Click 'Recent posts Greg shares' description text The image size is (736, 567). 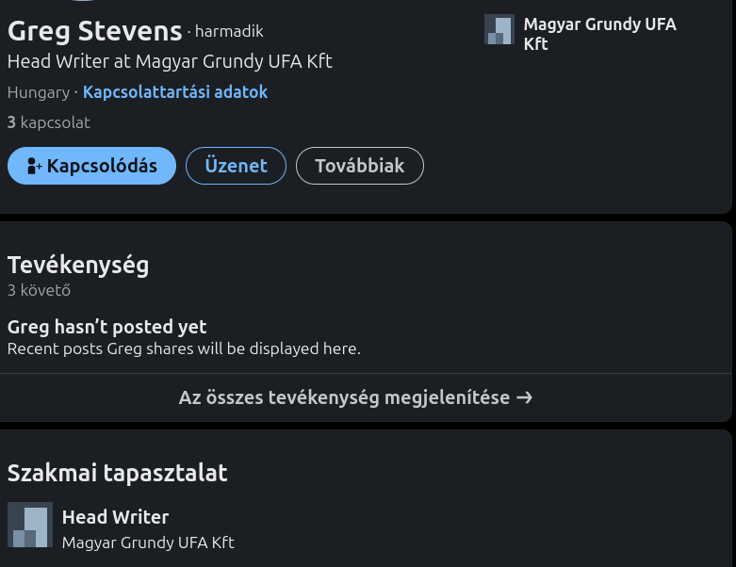(x=184, y=348)
